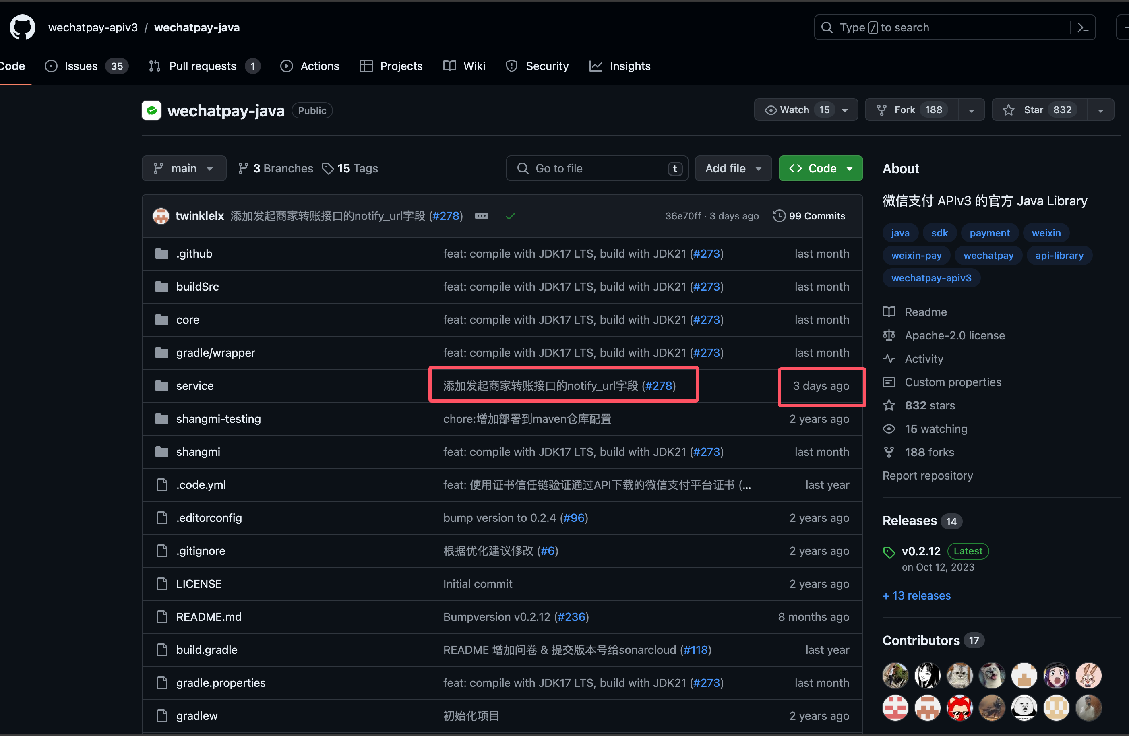Click the wechatpay-java repository avatar

(151, 110)
